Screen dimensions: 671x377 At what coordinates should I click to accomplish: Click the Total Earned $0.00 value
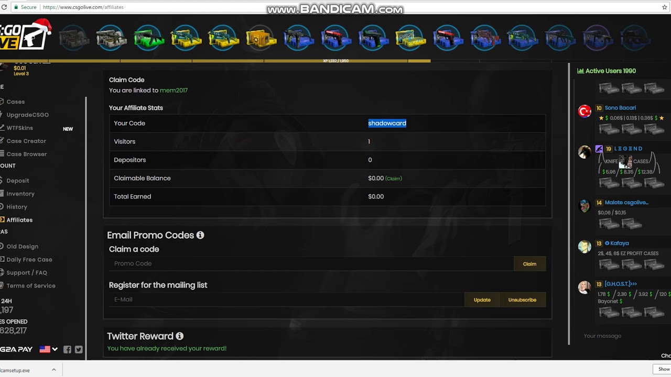coord(376,196)
